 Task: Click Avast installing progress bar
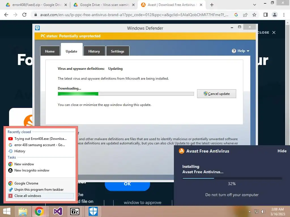tap(232, 178)
